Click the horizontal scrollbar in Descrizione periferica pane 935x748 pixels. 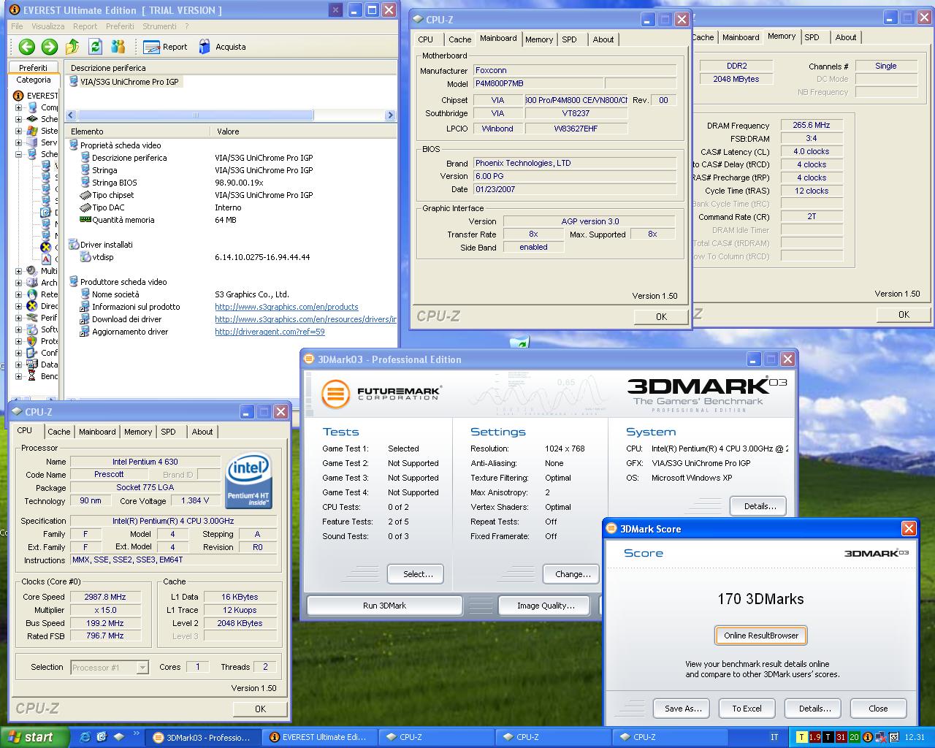click(196, 115)
